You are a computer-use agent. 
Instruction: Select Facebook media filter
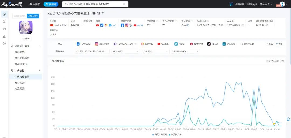coord(83,44)
